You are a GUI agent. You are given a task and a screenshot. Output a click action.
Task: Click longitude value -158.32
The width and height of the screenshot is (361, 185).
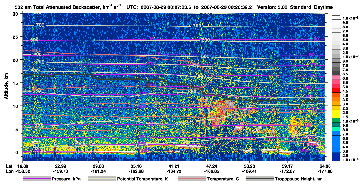coord(22,171)
